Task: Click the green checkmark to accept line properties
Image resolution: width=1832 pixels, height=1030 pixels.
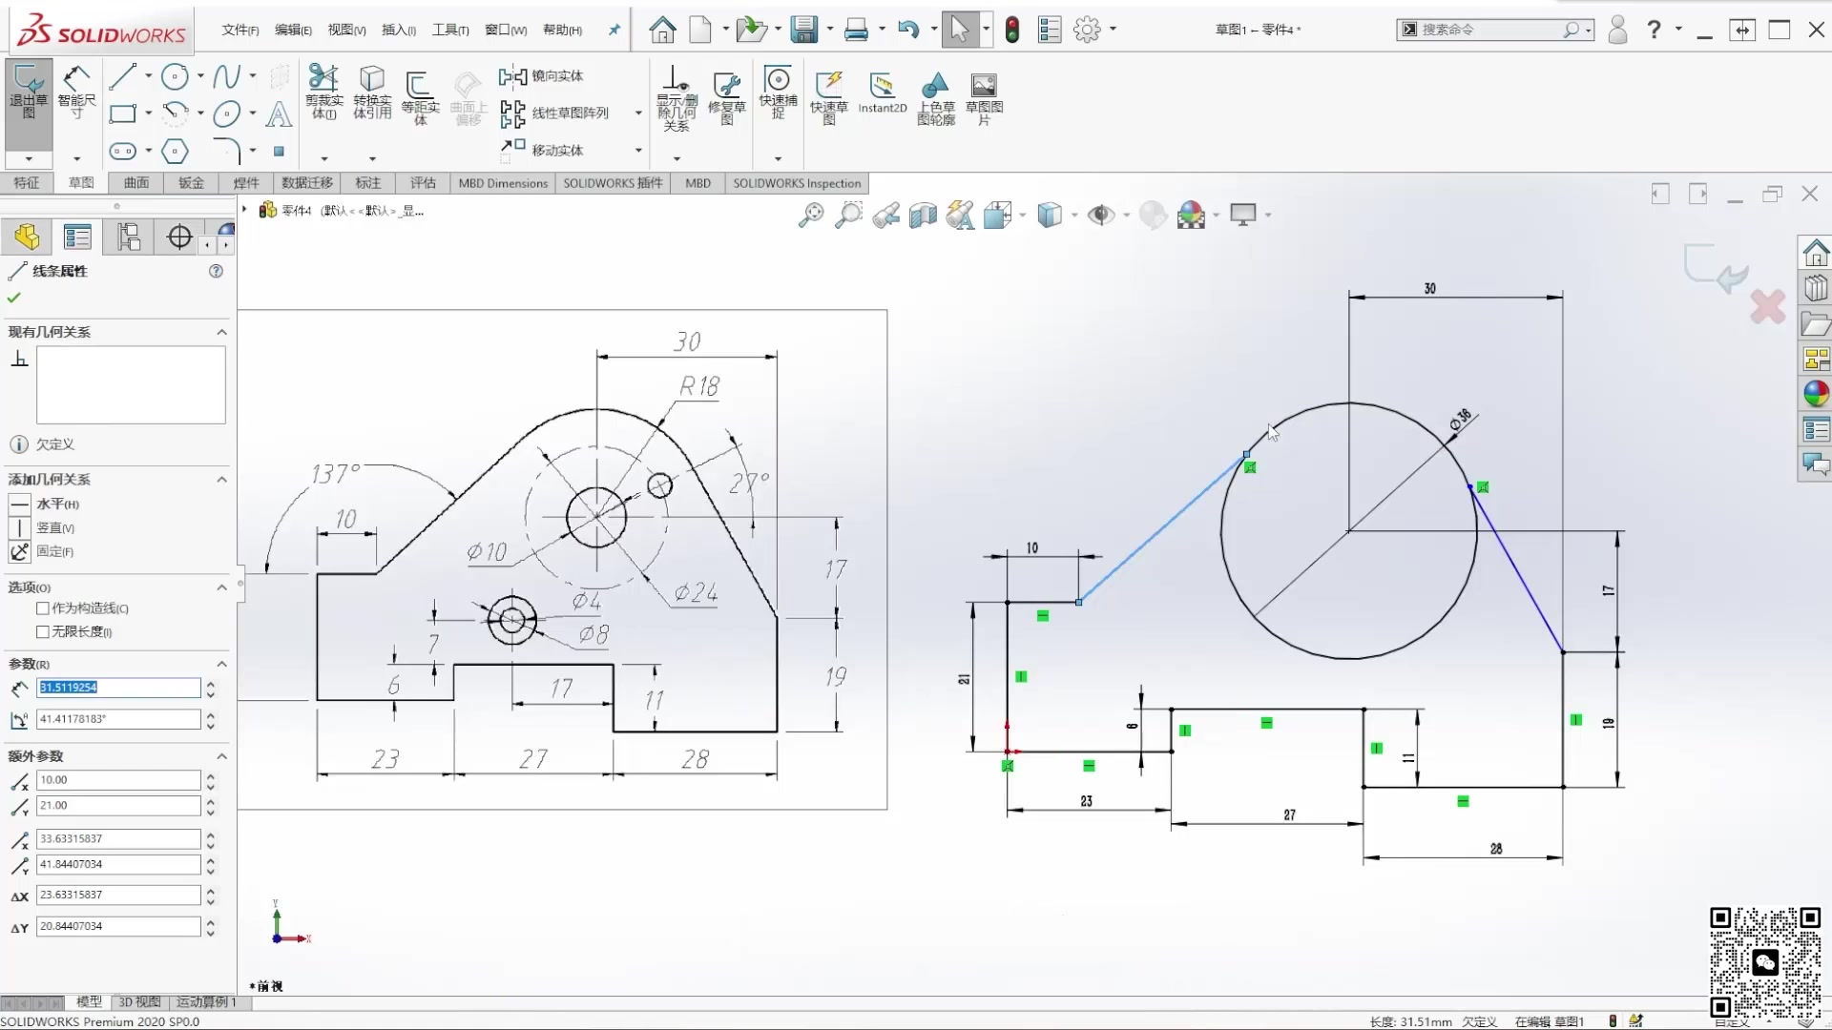Action: point(12,298)
